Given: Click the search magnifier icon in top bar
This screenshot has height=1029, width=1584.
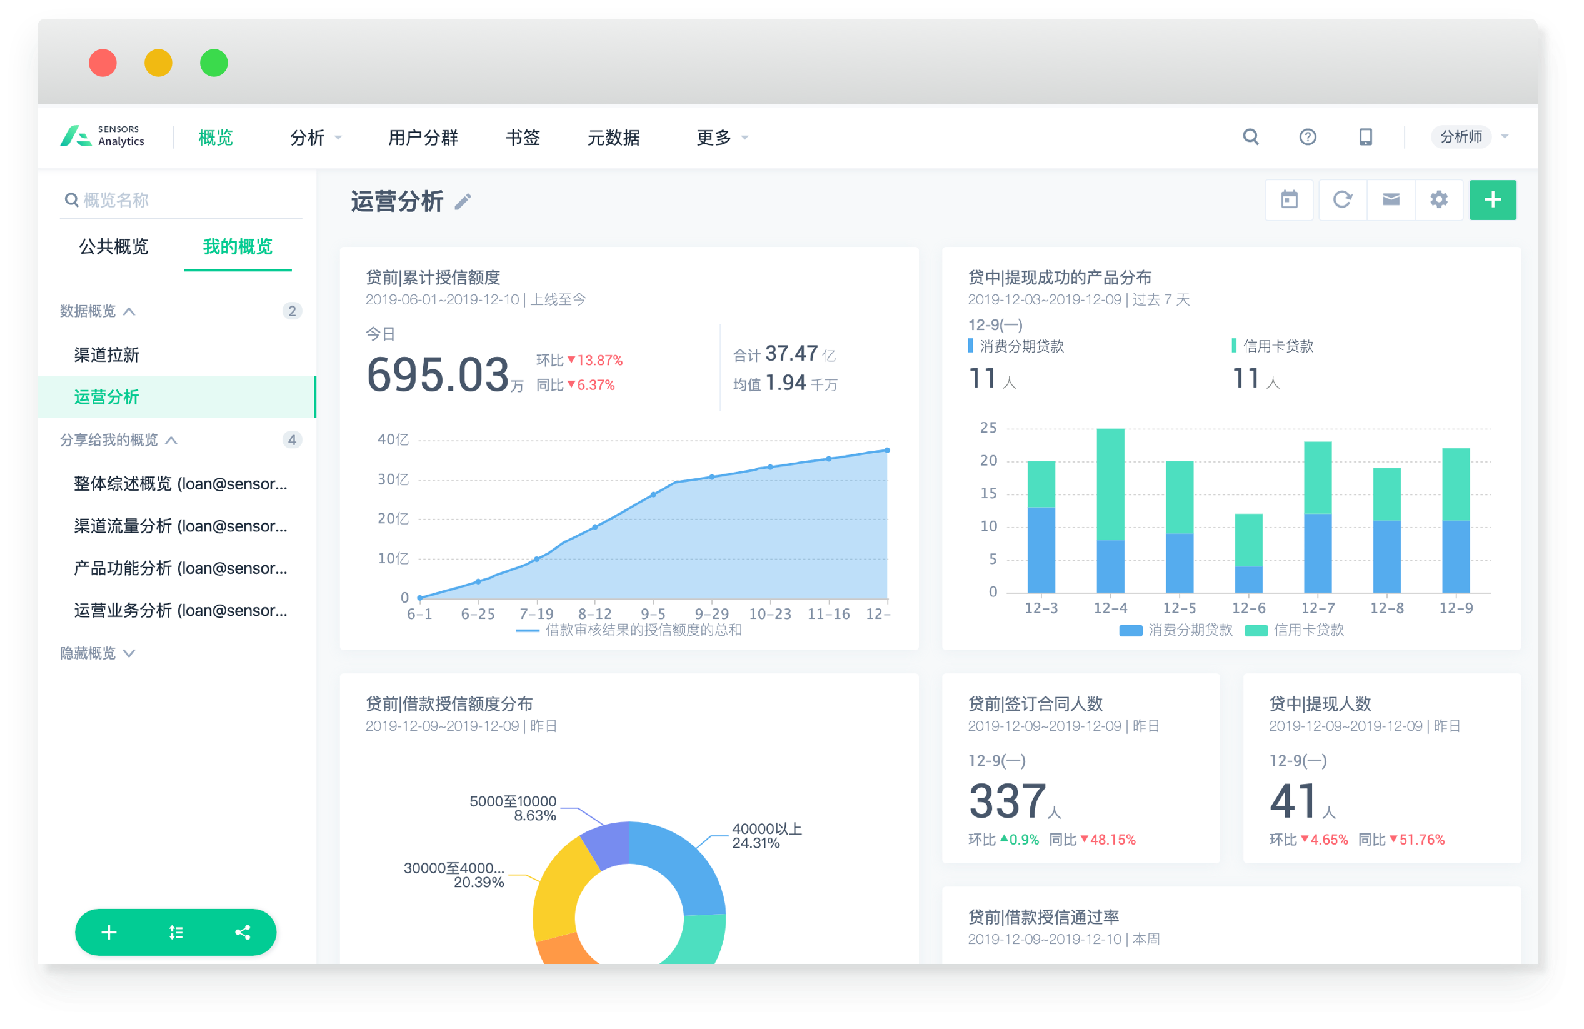Looking at the screenshot, I should [1251, 137].
